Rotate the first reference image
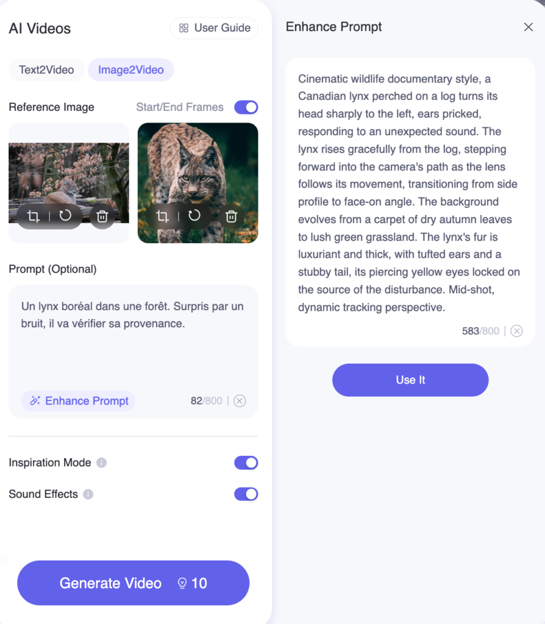The image size is (545, 624). [65, 216]
